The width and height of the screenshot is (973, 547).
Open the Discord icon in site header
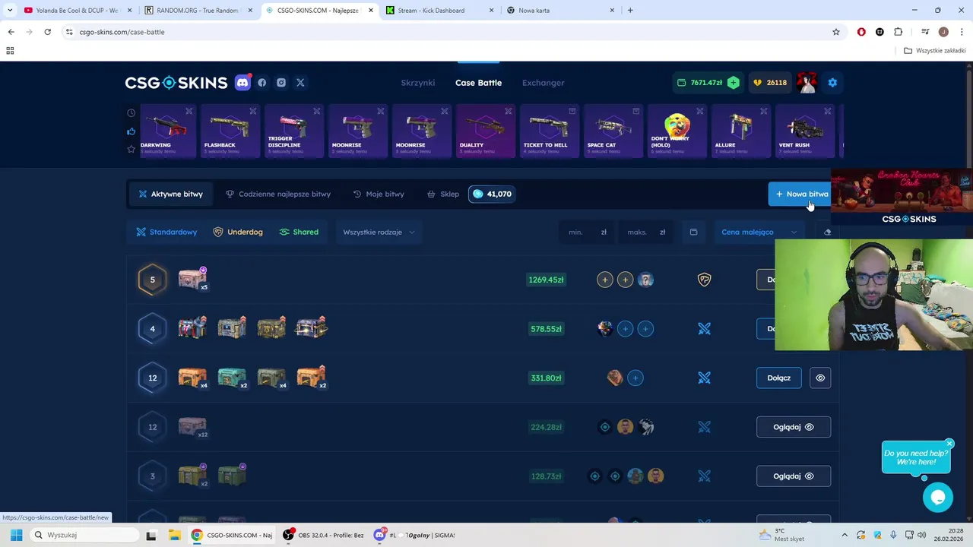[242, 83]
